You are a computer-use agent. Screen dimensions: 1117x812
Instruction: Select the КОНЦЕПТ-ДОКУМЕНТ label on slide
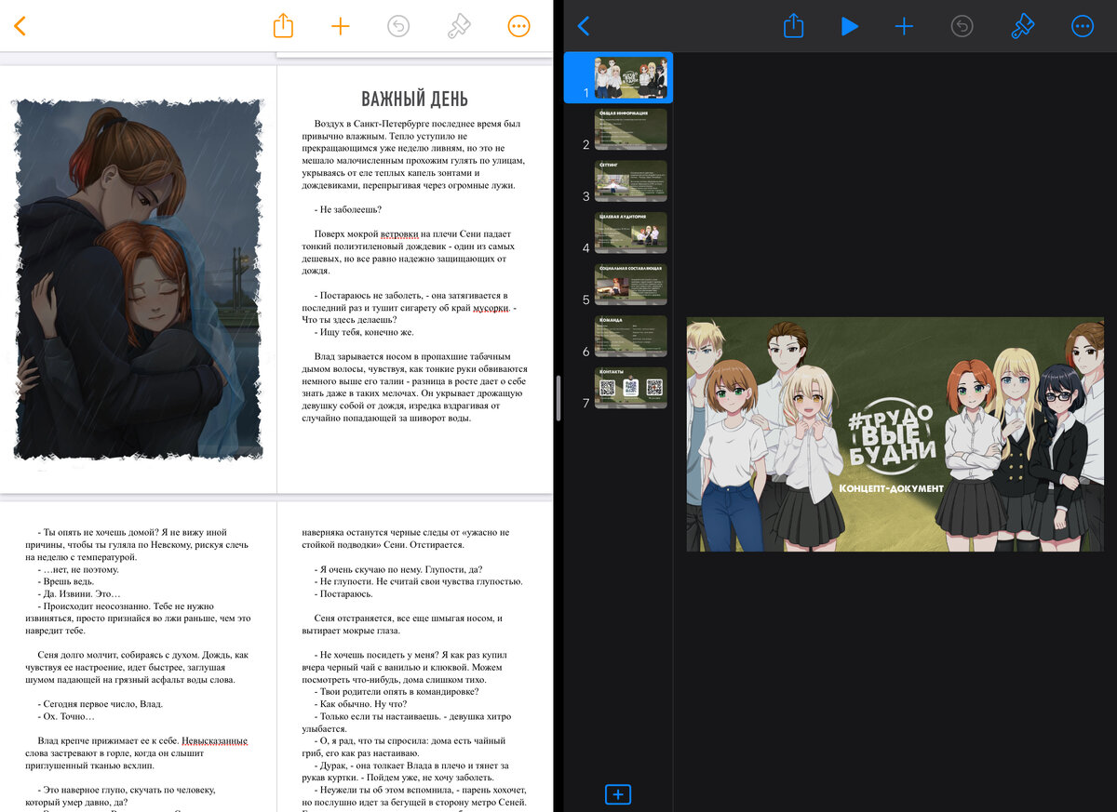891,488
